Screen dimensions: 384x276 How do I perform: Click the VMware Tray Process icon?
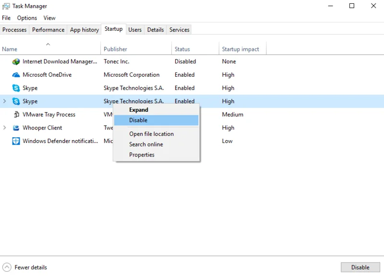16,114
